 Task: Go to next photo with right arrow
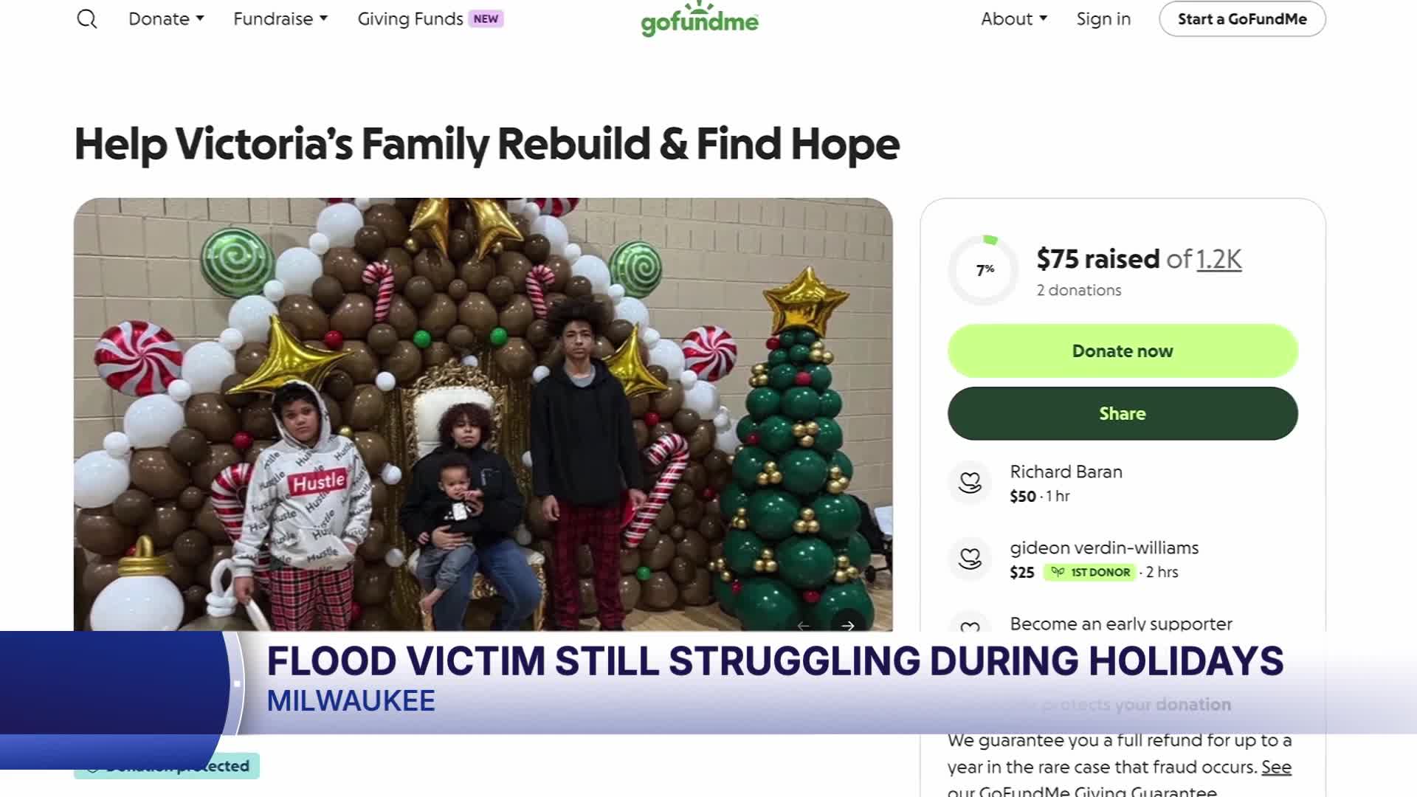(x=848, y=625)
